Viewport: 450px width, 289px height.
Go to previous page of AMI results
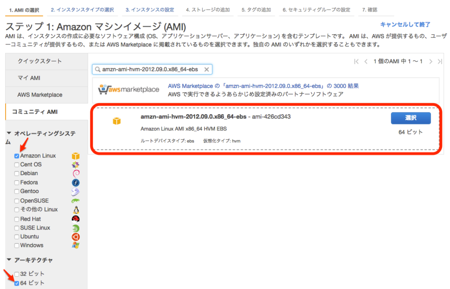(366, 61)
